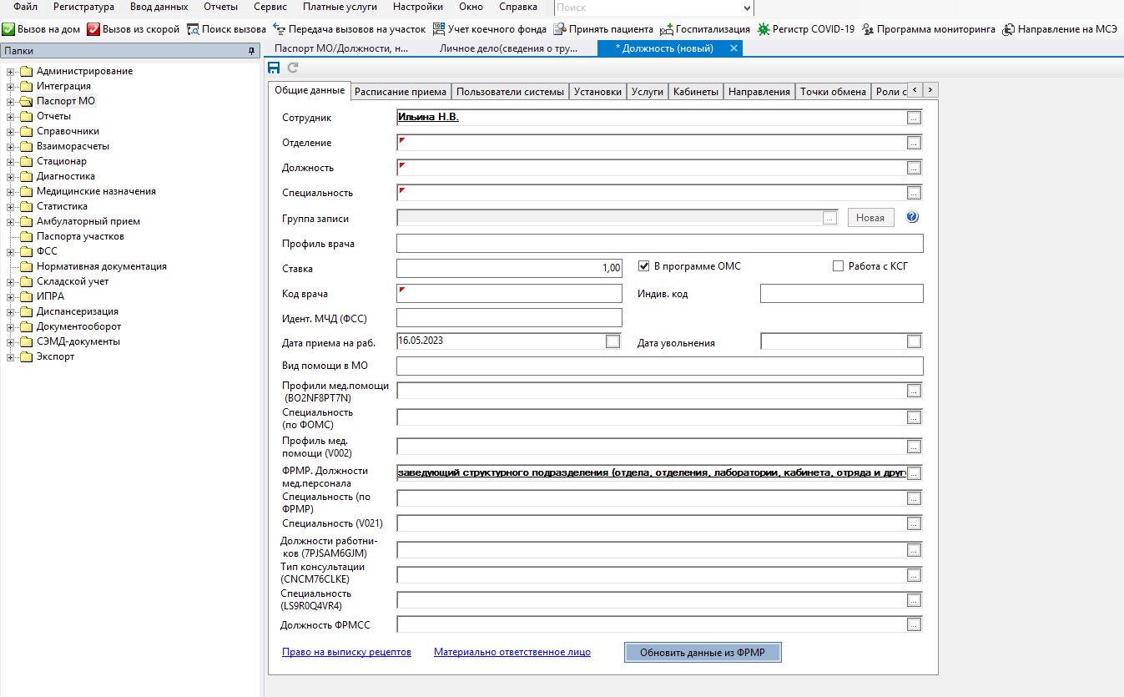This screenshot has width=1124, height=697.
Task: Switch to Паспорт МО/Должности document tab
Action: pos(341,48)
